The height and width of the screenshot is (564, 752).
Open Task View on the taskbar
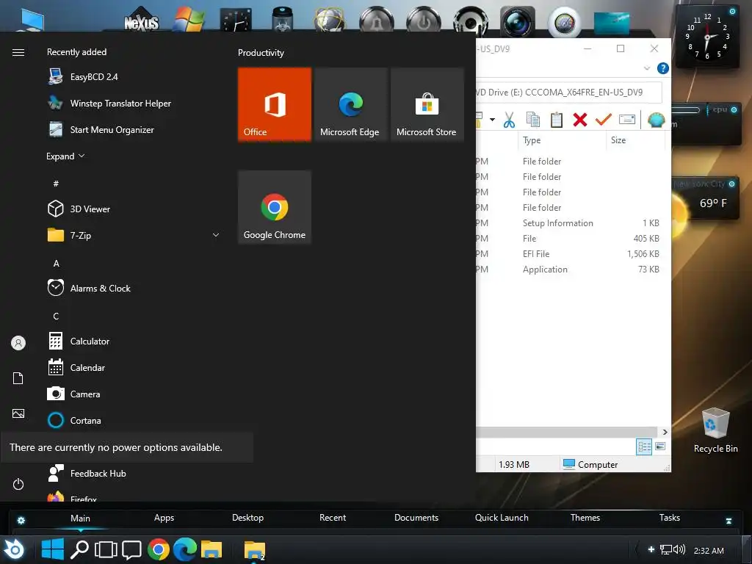[106, 549]
